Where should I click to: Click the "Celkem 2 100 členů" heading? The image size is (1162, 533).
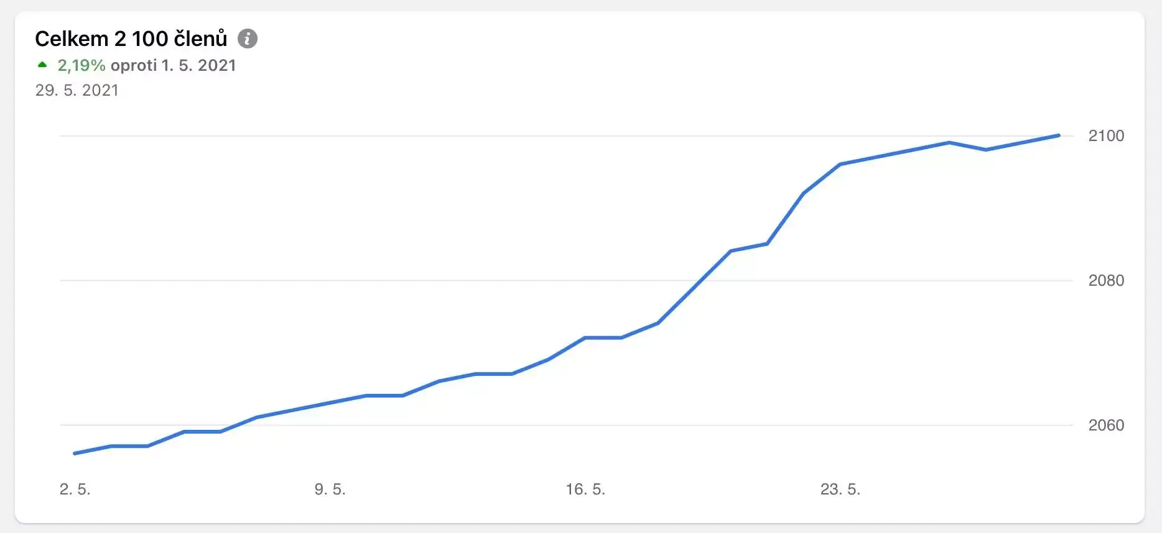131,39
